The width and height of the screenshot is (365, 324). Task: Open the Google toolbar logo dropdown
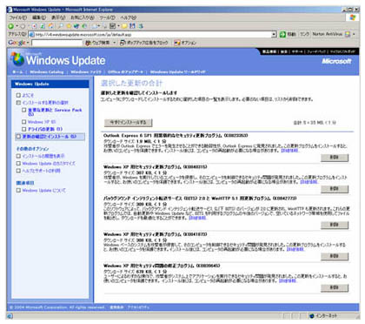click(x=28, y=43)
